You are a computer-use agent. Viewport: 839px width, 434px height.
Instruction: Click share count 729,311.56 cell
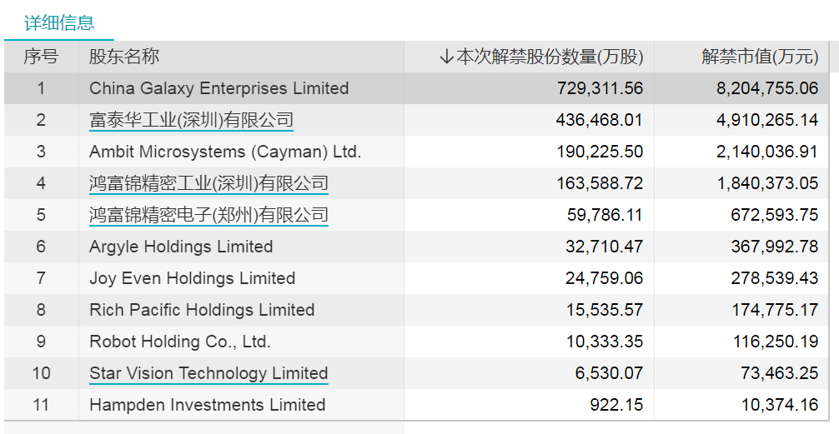[x=600, y=88]
